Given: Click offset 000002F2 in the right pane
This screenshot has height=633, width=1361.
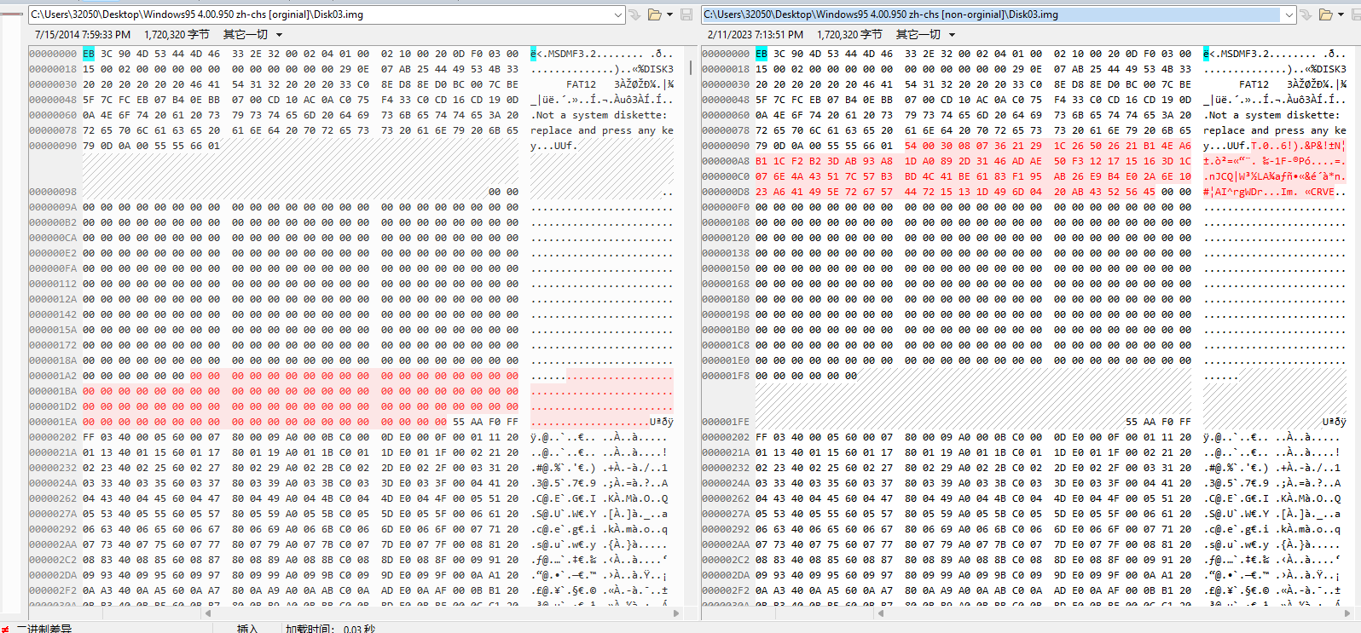Looking at the screenshot, I should (x=726, y=590).
